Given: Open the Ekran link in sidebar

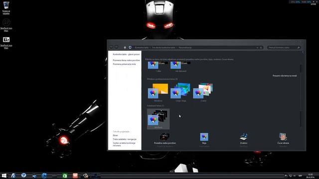Looking at the screenshot, I should [x=115, y=135].
